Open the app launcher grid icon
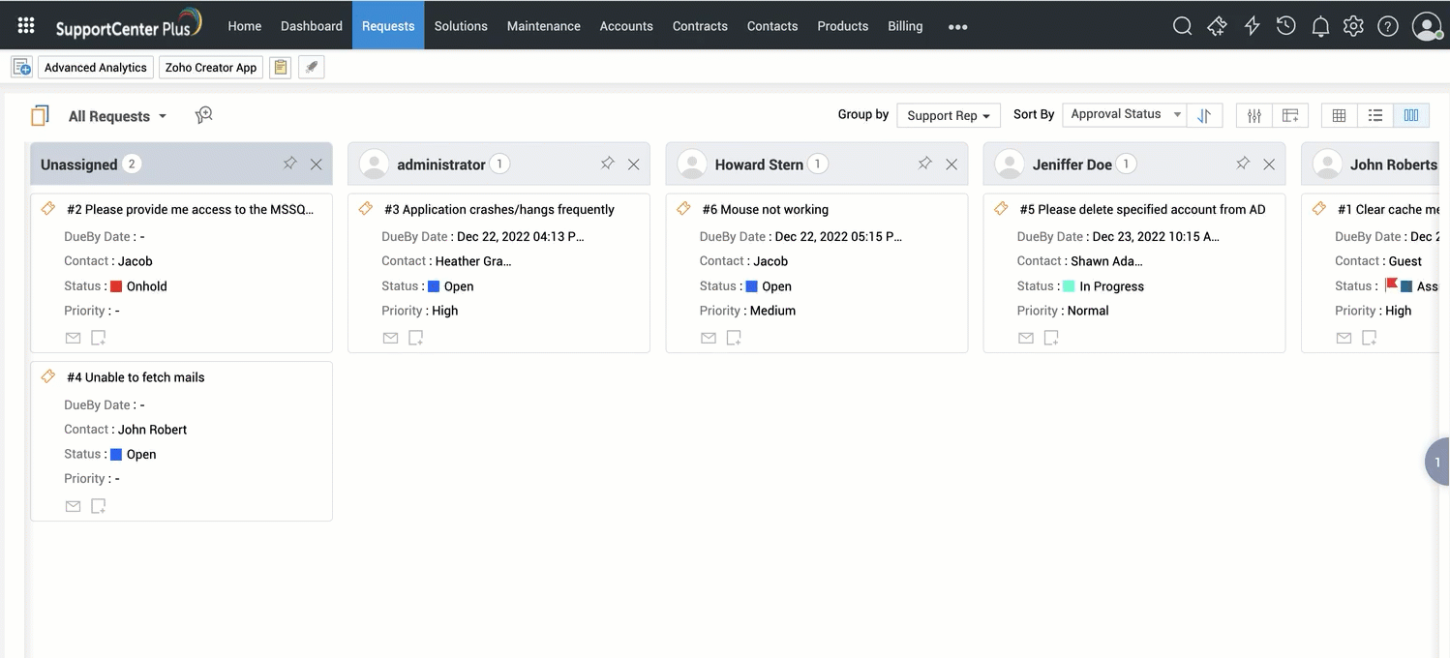This screenshot has width=1450, height=658. [x=26, y=25]
